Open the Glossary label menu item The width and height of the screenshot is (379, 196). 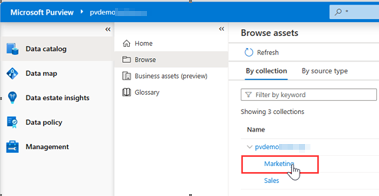tap(147, 92)
